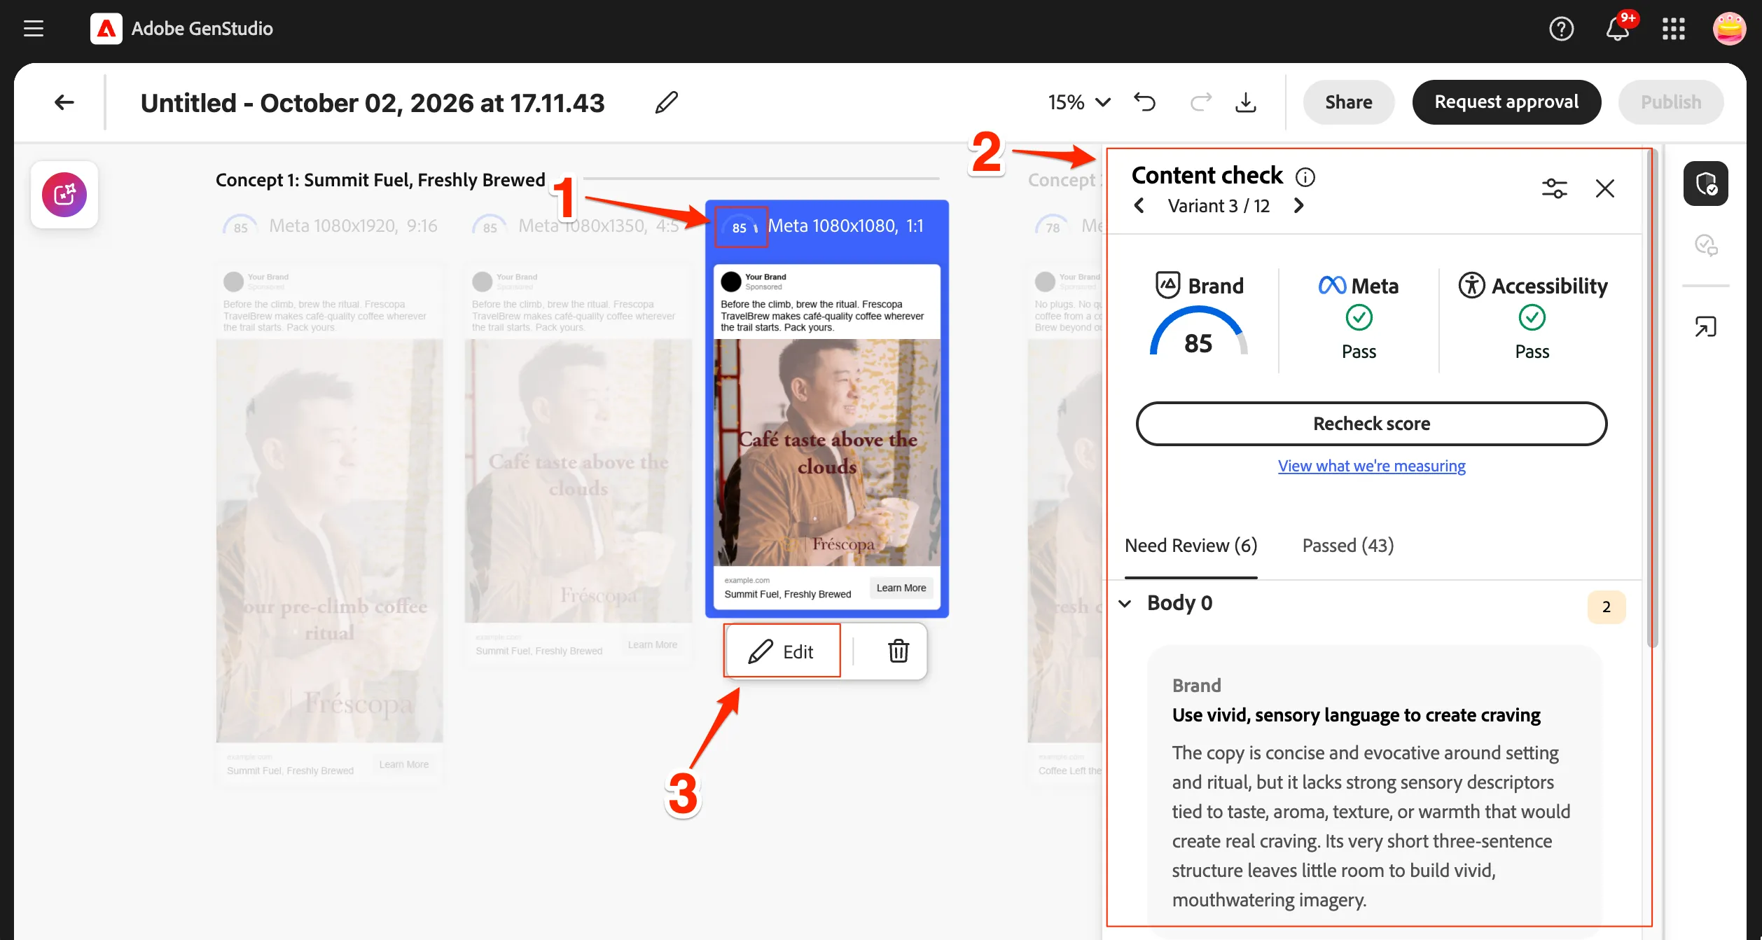The width and height of the screenshot is (1762, 940).
Task: Click the Meta label in score summary
Action: [x=1375, y=286]
